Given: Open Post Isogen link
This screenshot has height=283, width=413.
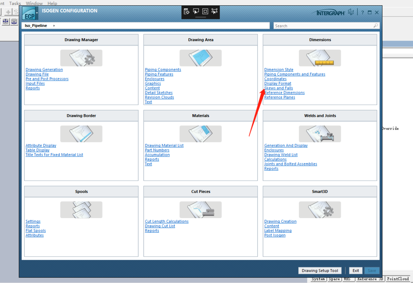Looking at the screenshot, I should tap(275, 235).
